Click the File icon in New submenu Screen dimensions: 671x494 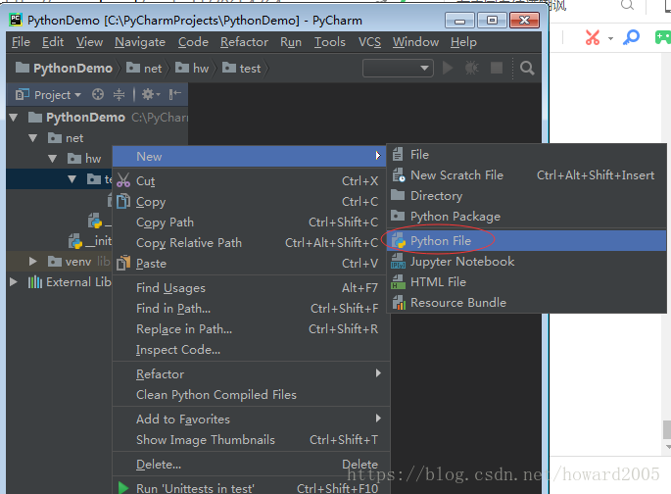point(398,154)
